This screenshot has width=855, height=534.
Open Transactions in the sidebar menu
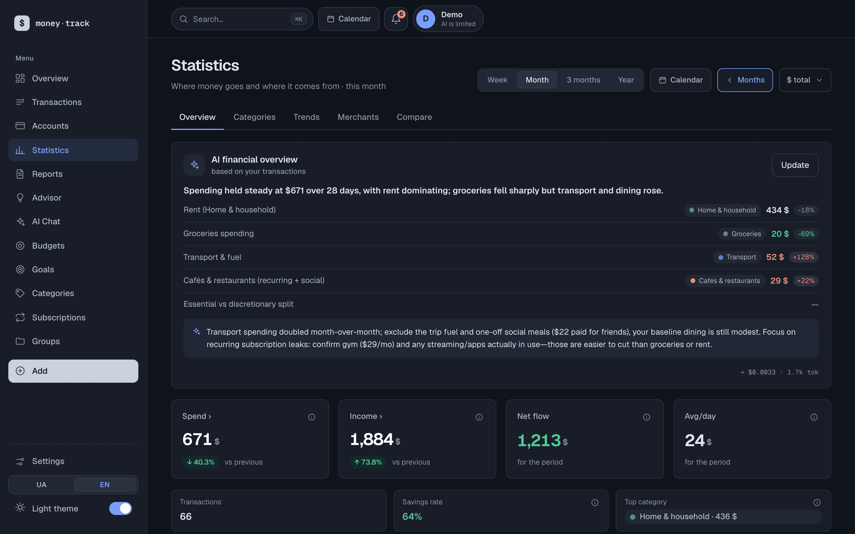click(73, 102)
